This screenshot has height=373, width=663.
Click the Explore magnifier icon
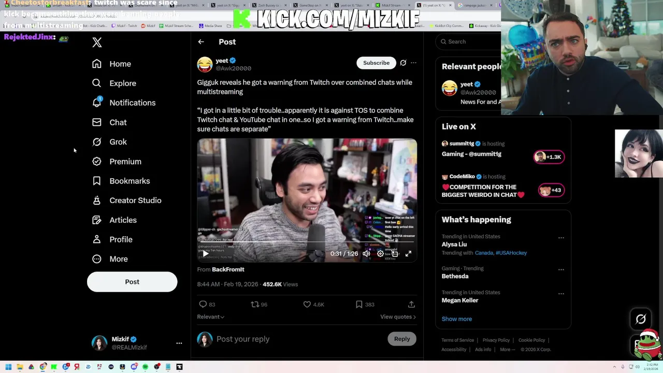click(97, 83)
